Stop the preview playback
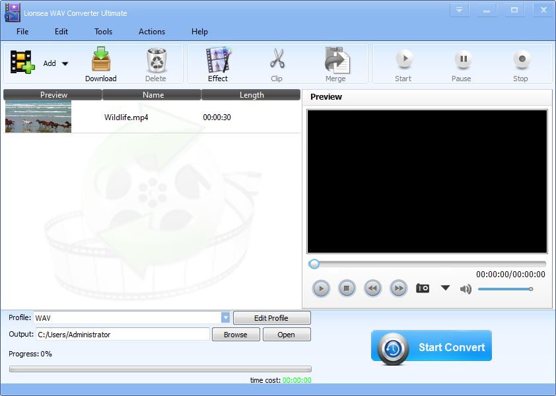This screenshot has width=556, height=396. tap(347, 288)
